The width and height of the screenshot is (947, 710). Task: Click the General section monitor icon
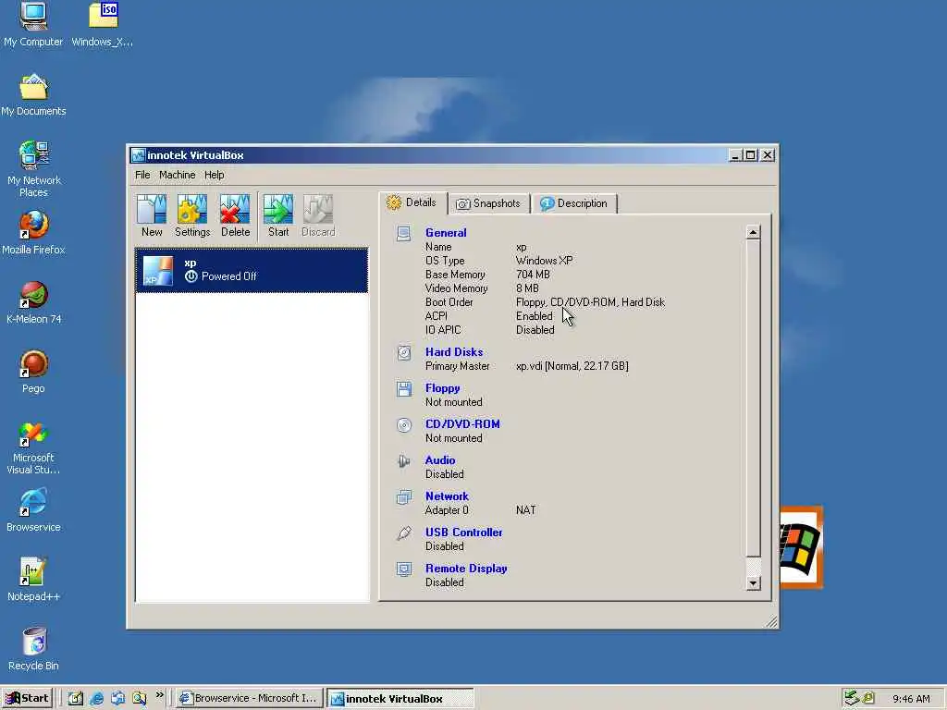click(403, 233)
